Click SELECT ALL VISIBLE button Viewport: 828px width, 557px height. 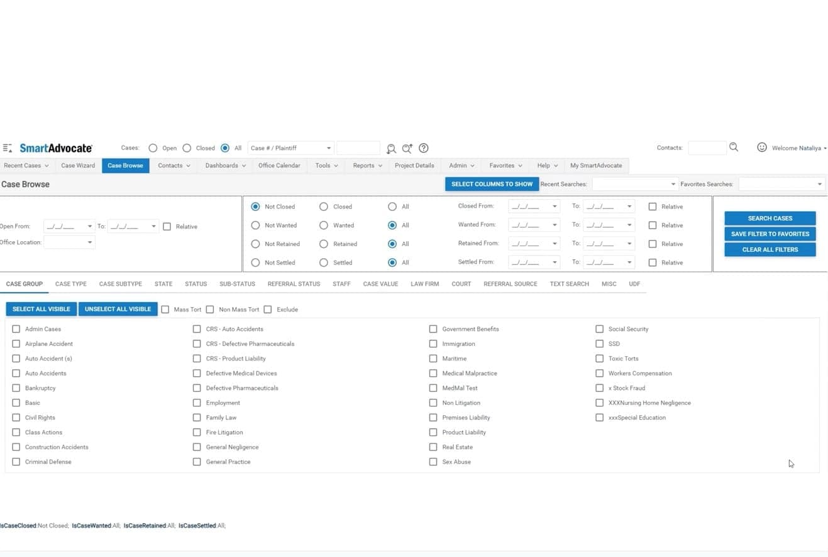(40, 309)
